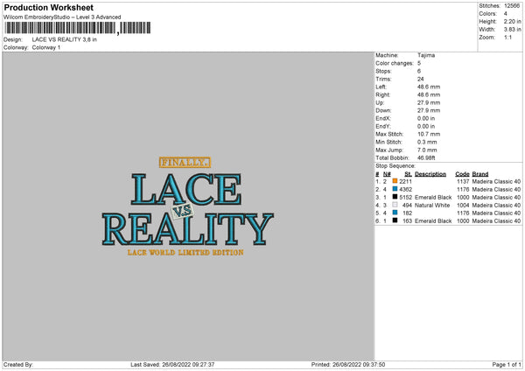Viewport: 525px width, 371px height.
Task: Click Machine value 'Tajima'
Action: (x=426, y=55)
